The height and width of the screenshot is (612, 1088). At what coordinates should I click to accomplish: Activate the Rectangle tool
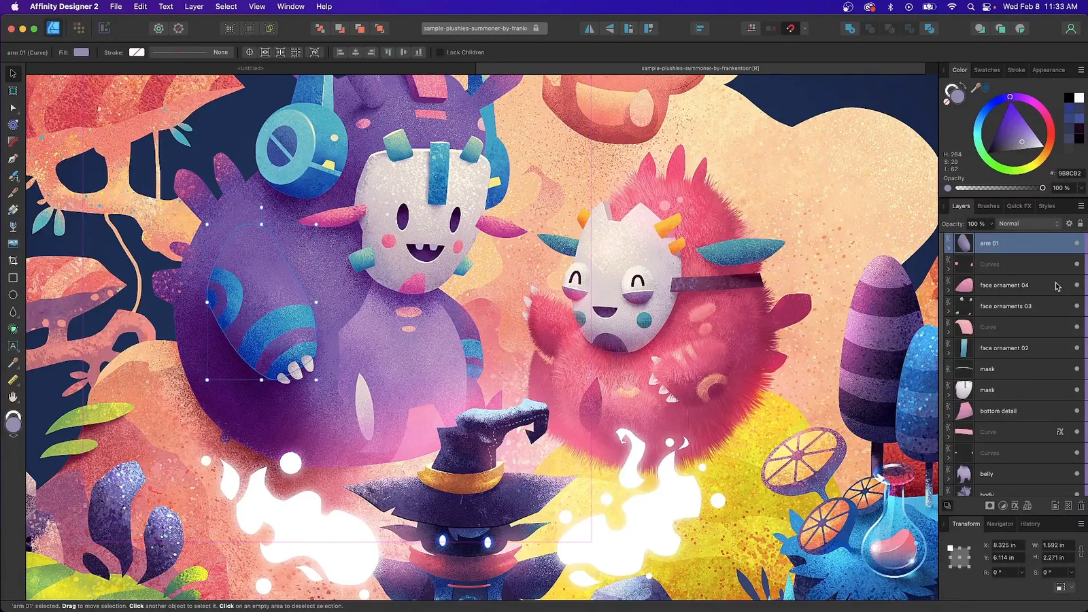point(12,277)
